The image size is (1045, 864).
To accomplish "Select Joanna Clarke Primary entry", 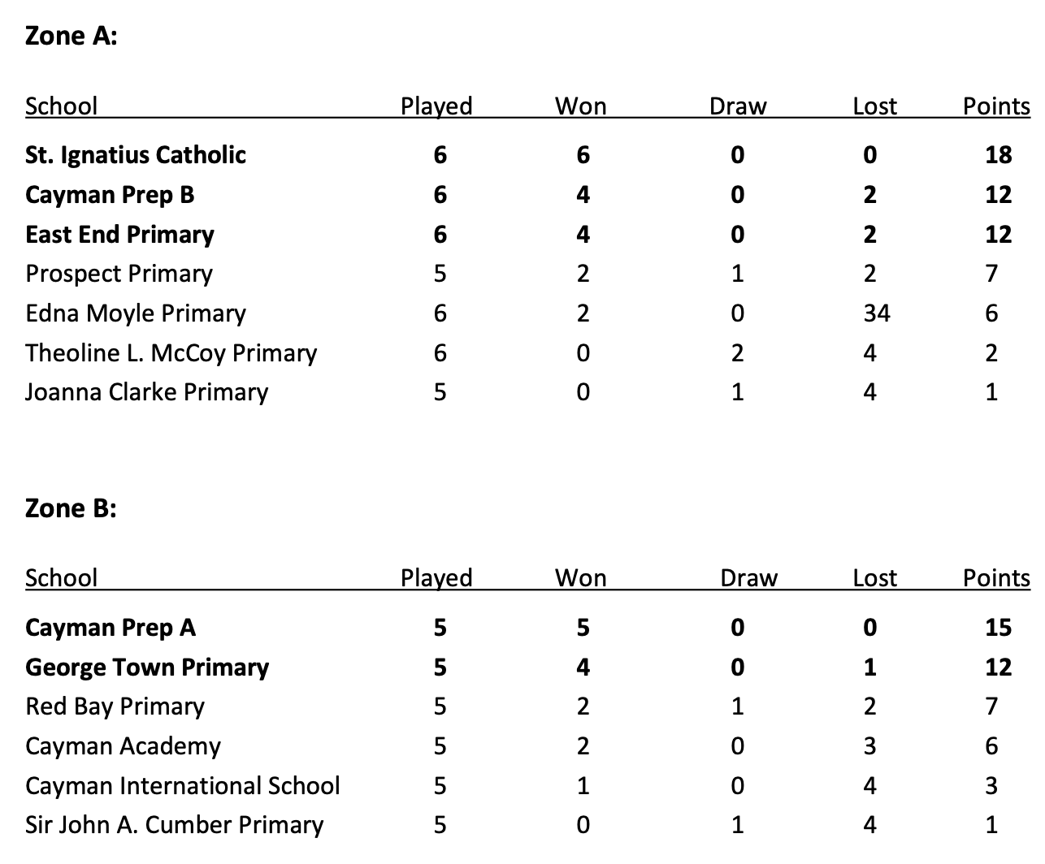I will coord(146,392).
